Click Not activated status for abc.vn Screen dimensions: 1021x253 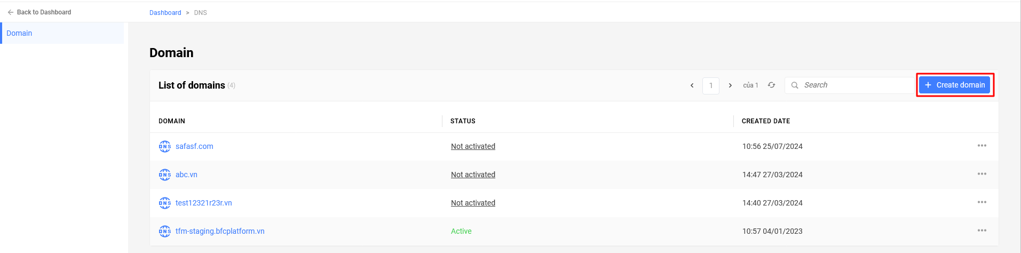click(473, 175)
